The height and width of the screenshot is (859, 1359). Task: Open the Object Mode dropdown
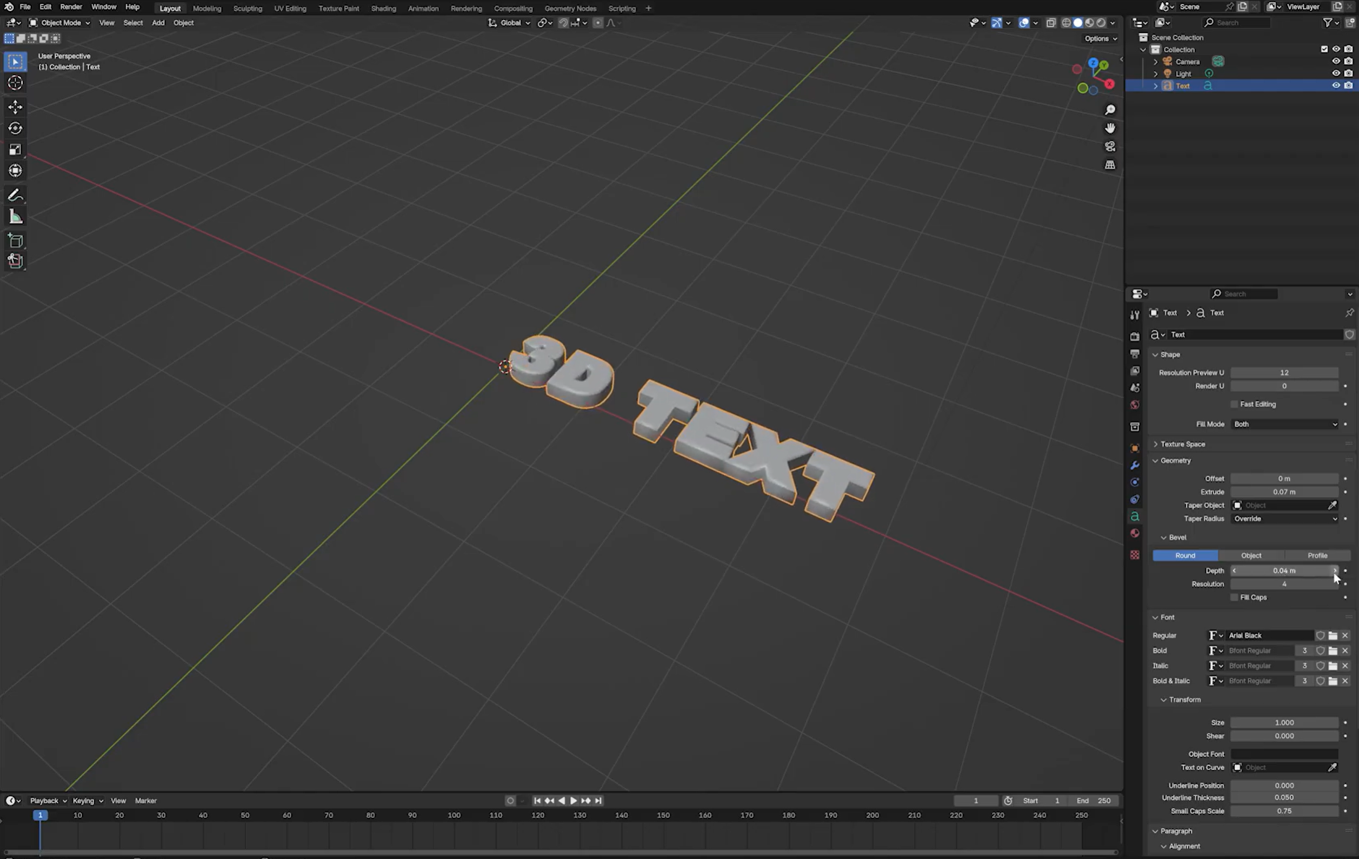tap(60, 23)
